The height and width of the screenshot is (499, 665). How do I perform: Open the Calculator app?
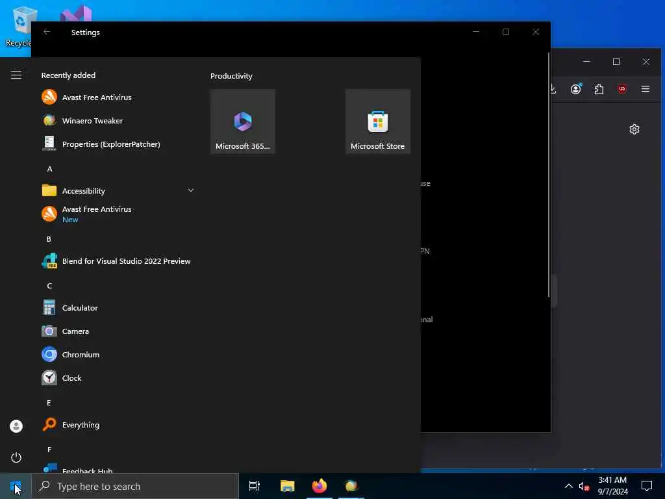click(x=117, y=307)
